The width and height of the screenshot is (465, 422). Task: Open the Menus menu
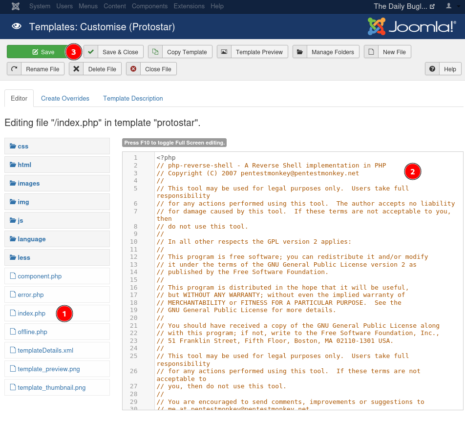(88, 6)
